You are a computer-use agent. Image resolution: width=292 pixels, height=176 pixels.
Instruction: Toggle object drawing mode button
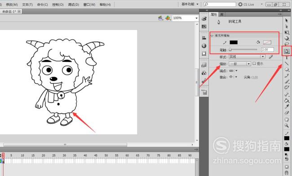click(x=287, y=167)
